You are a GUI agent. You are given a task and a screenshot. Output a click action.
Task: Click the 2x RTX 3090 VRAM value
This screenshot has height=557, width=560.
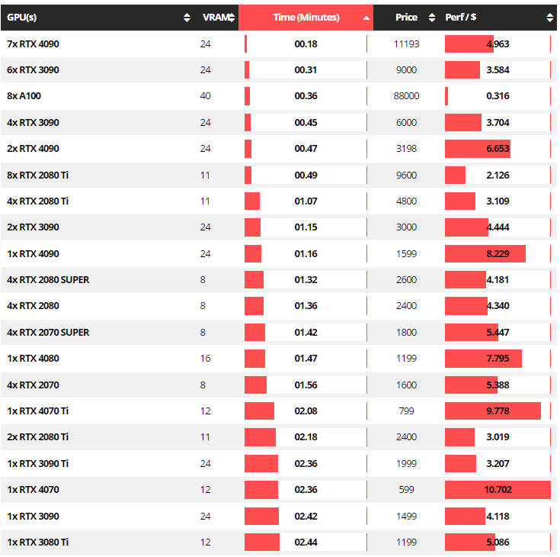205,227
